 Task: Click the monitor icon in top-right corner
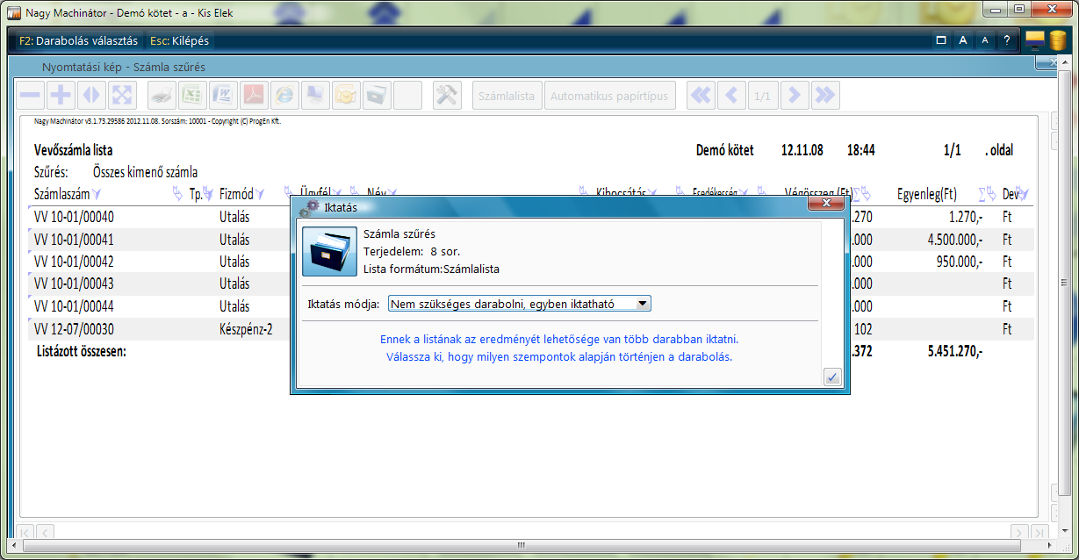(1036, 40)
